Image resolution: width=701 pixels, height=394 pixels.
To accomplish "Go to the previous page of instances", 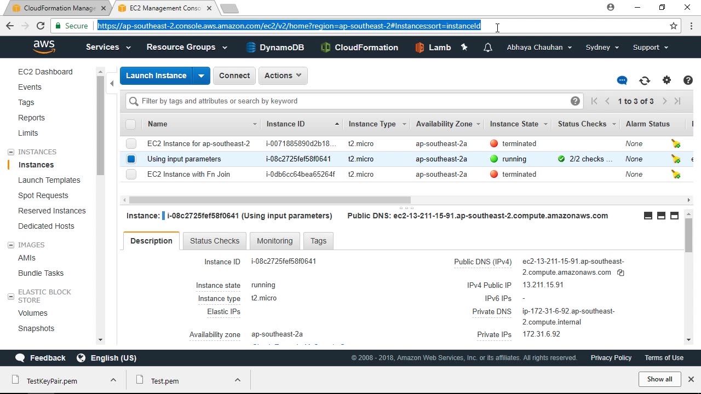I will (607, 101).
